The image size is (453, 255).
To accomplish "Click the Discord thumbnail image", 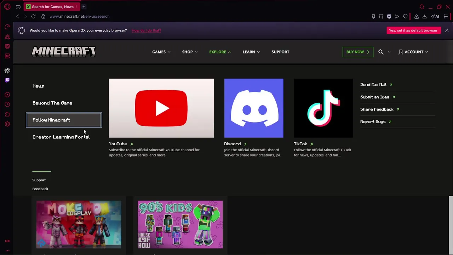I will (254, 108).
